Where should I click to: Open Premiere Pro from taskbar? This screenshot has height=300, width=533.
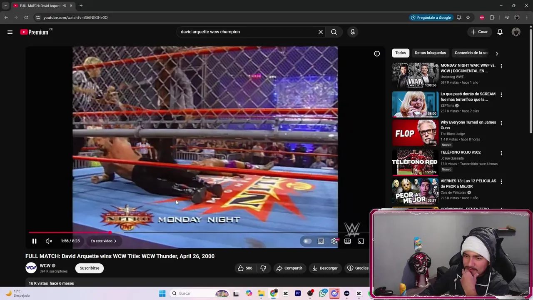pyautogui.click(x=298, y=293)
